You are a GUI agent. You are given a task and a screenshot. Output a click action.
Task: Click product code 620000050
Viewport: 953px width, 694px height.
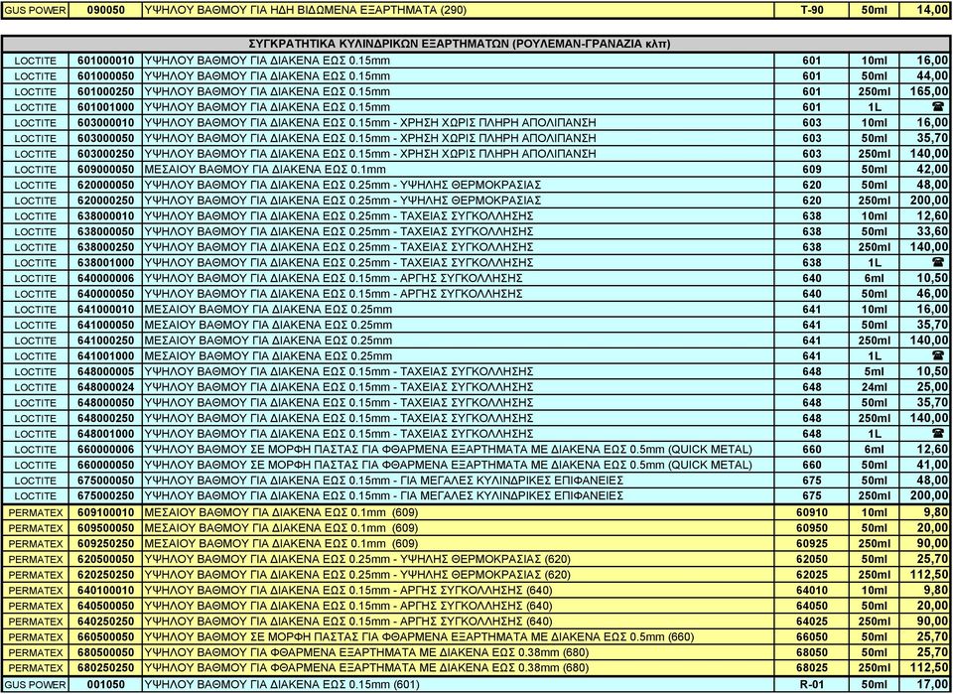point(106,185)
